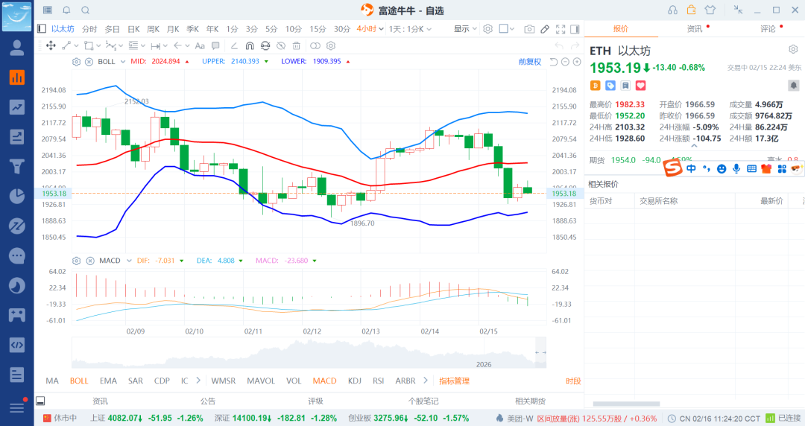This screenshot has height=426, width=805.
Task: Switch to the 评论 tab
Action: point(768,29)
